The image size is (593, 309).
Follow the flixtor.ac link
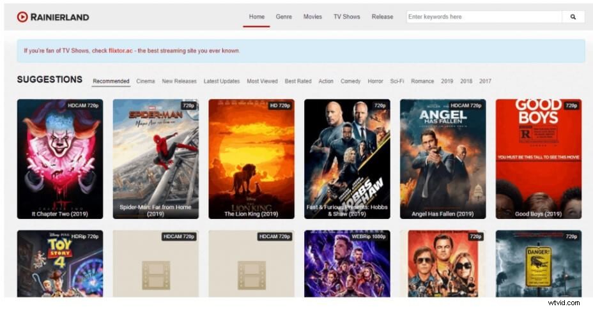tap(121, 50)
